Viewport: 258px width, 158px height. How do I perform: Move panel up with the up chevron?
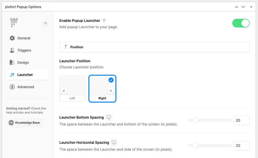[x=237, y=7]
